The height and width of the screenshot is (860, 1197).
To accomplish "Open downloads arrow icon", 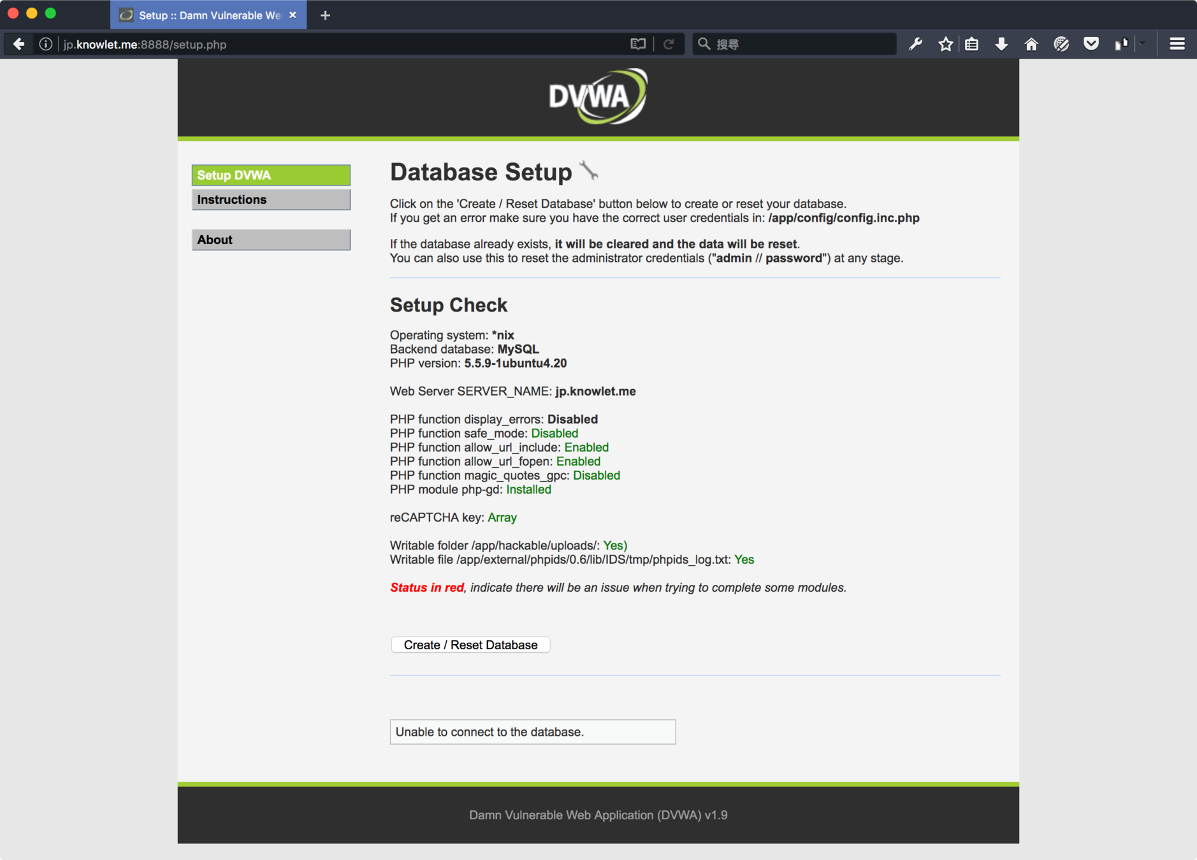I will [1001, 44].
